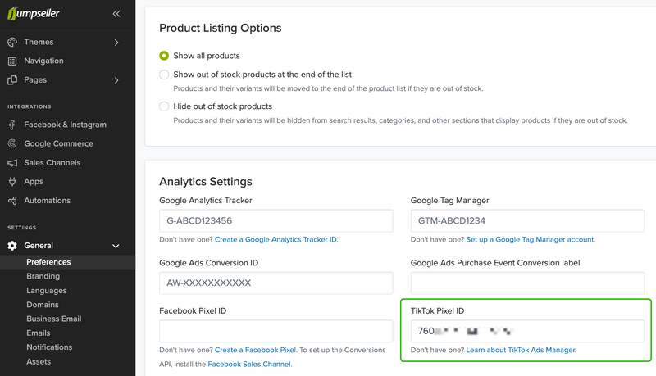The image size is (656, 376).
Task: Click Create a Google Analytics Tracker ID link
Action: 276,239
